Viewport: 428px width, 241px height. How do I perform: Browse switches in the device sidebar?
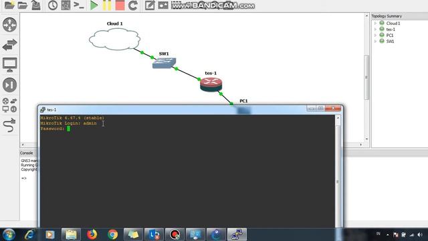pyautogui.click(x=10, y=45)
